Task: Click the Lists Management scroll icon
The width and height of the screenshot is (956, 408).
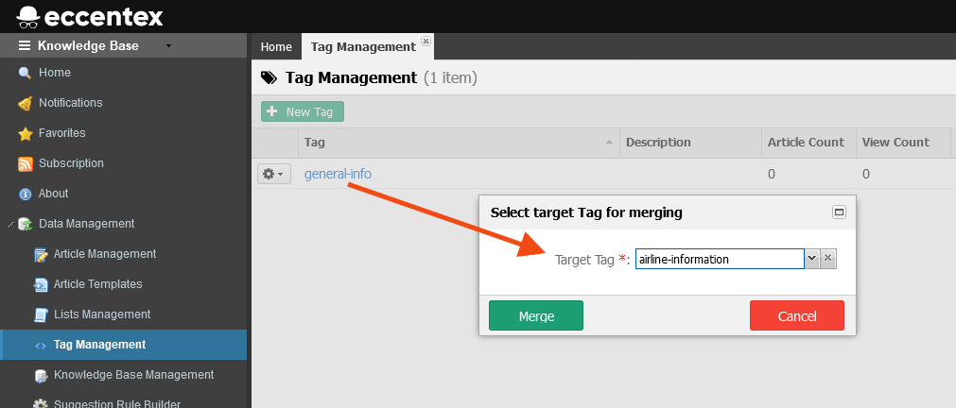Action: [41, 314]
